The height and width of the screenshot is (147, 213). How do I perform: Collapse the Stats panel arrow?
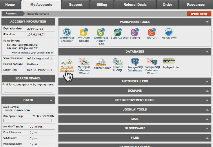(51, 100)
